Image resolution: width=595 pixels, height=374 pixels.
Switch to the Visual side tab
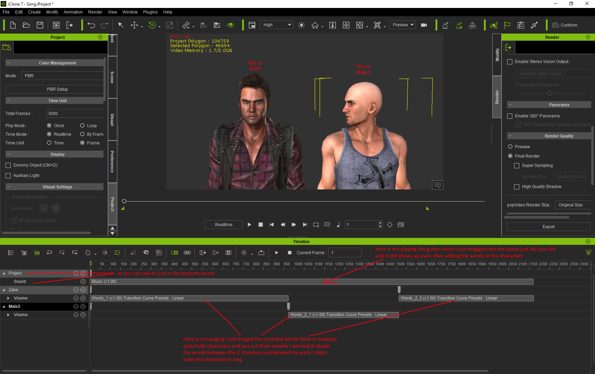click(112, 119)
